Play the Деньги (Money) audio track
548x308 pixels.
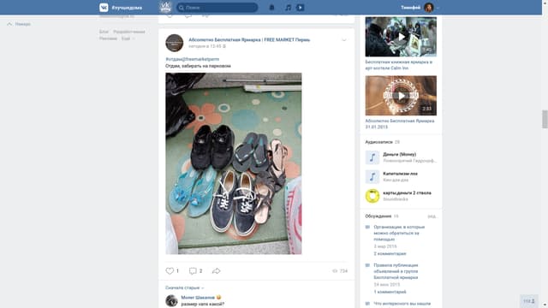(372, 157)
